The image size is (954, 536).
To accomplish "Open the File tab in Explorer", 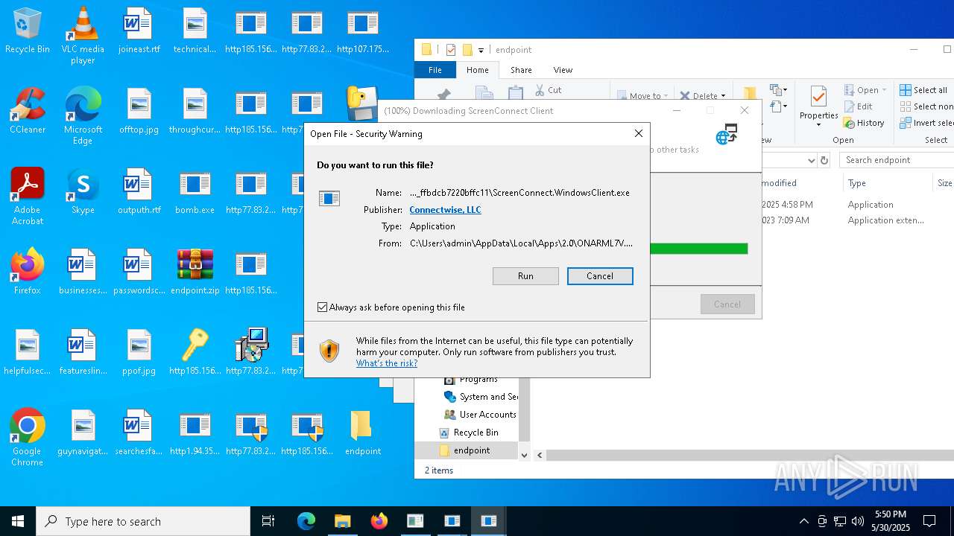I will [435, 70].
